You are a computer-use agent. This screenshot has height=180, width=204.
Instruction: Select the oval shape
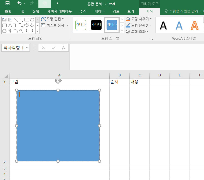[32, 20]
